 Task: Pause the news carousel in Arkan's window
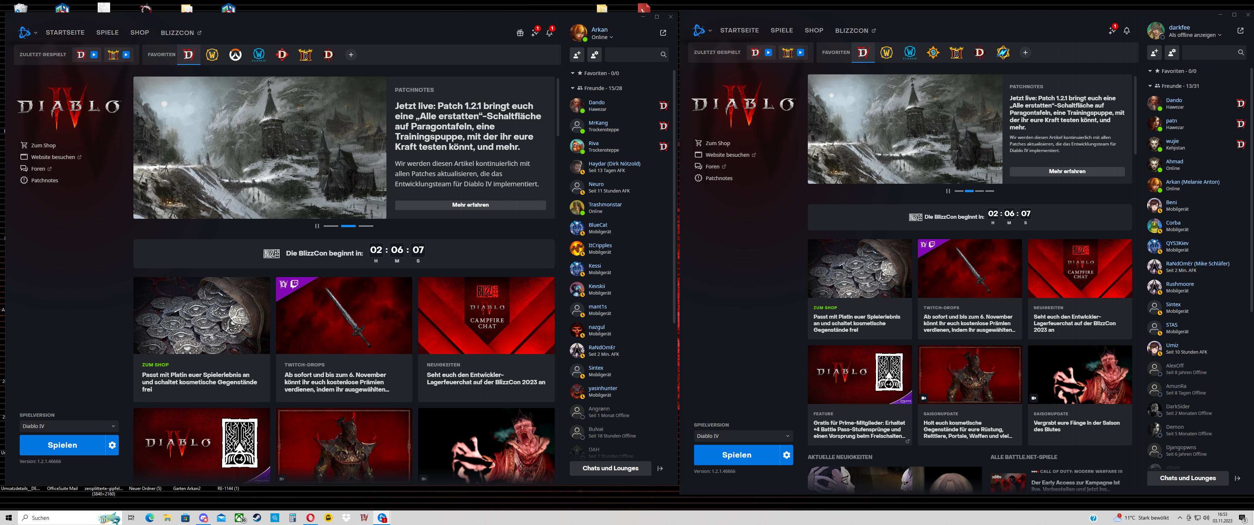(317, 226)
